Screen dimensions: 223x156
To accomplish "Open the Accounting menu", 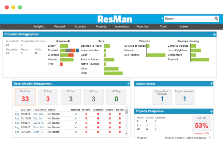I will click(x=122, y=27).
